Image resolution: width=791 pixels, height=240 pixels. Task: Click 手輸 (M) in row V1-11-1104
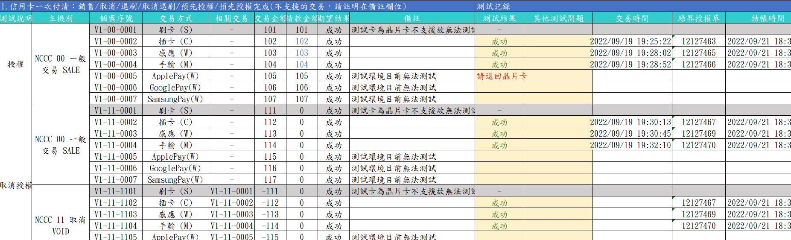point(175,225)
